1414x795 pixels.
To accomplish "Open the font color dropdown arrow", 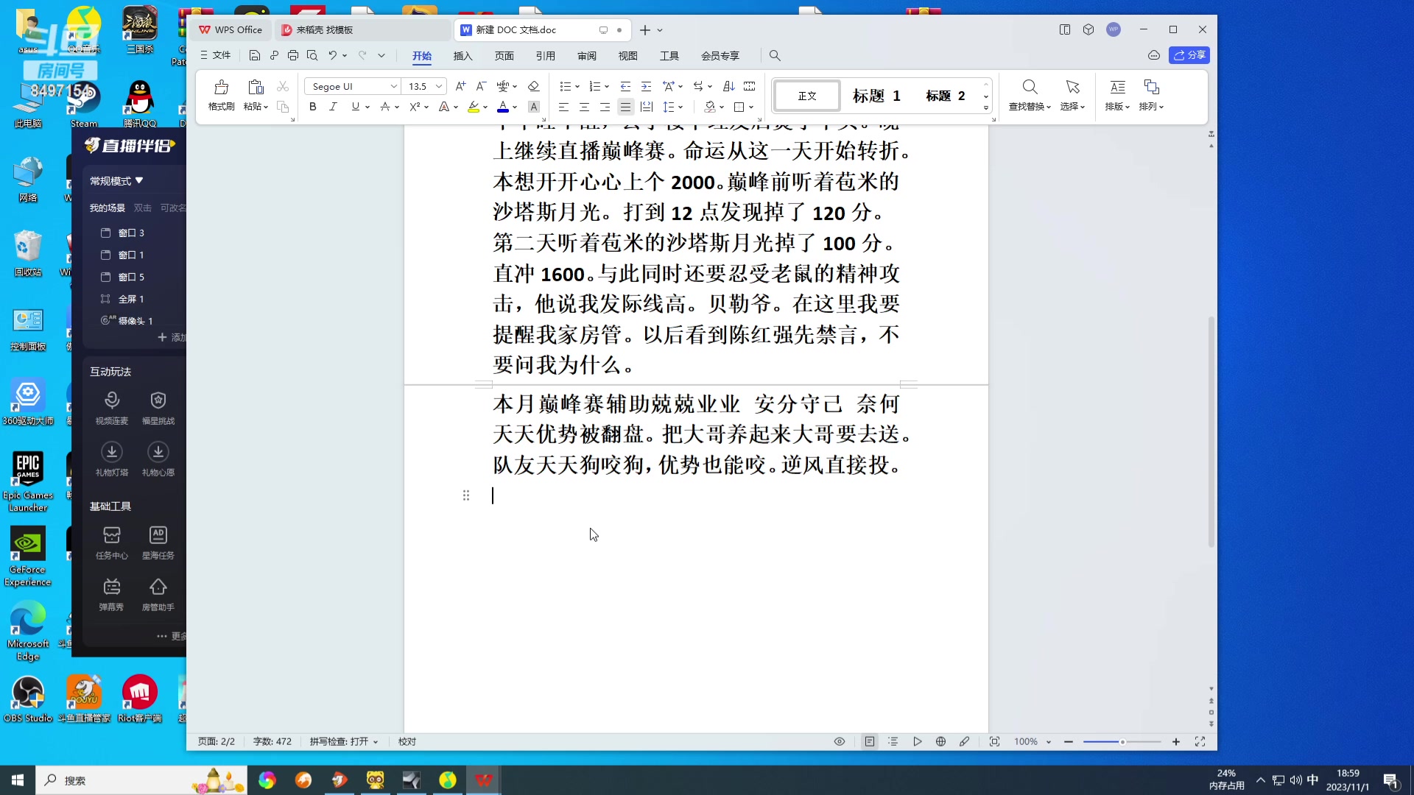I will [x=513, y=107].
